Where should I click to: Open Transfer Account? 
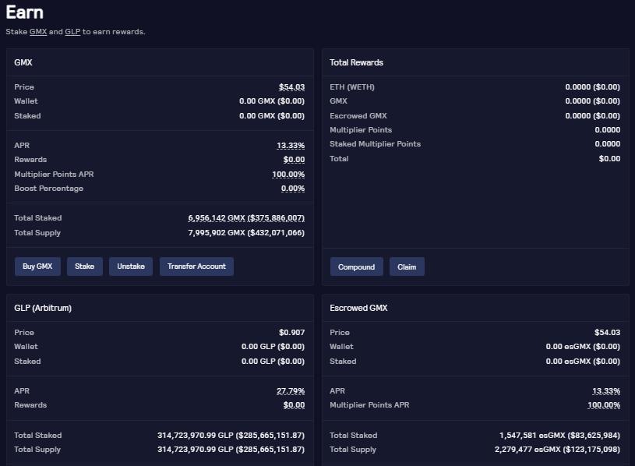click(196, 267)
